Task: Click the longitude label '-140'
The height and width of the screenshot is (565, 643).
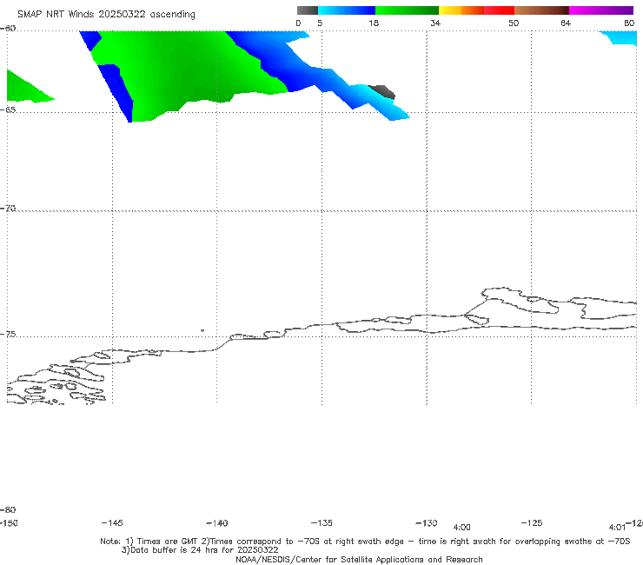Action: [217, 523]
